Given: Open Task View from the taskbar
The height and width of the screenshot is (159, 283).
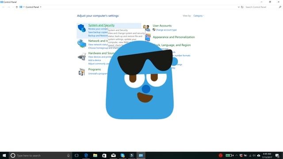Looking at the screenshot, I should [76, 155].
